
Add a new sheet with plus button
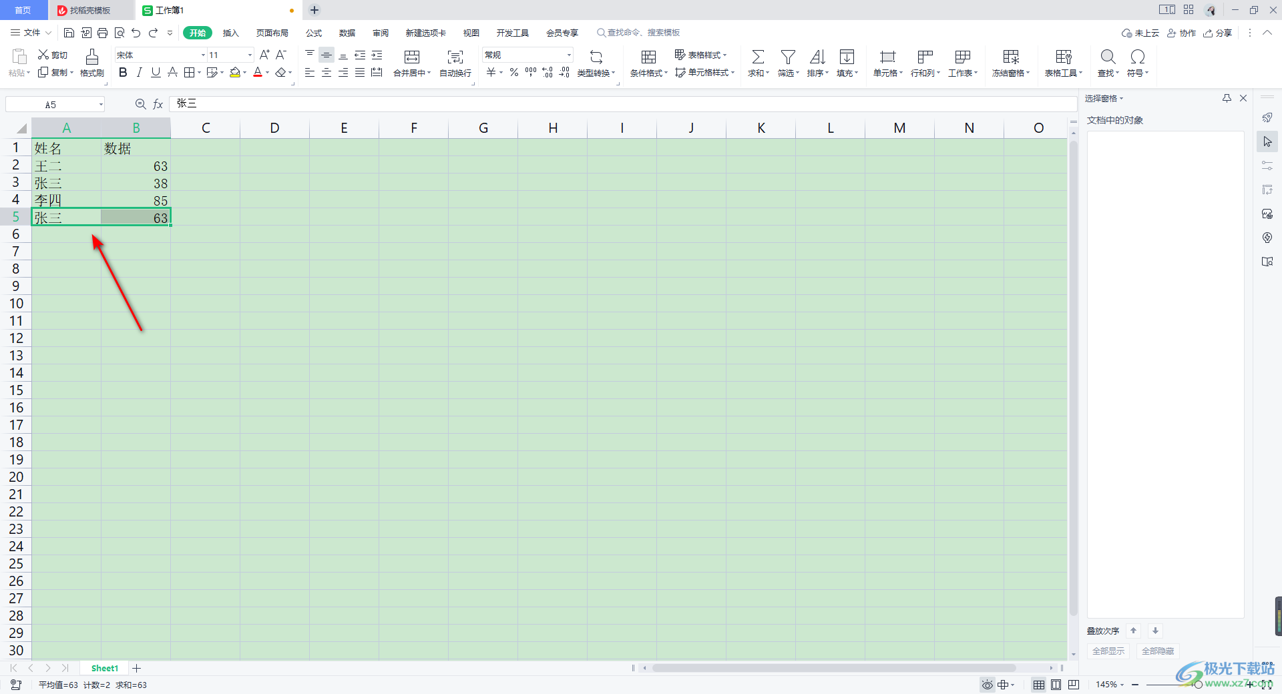(136, 668)
